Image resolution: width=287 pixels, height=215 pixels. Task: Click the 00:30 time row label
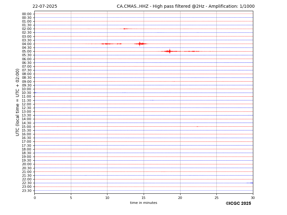point(27,18)
